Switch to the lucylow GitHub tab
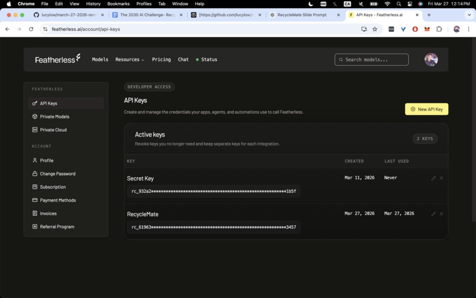The image size is (476, 298). tap(69, 15)
